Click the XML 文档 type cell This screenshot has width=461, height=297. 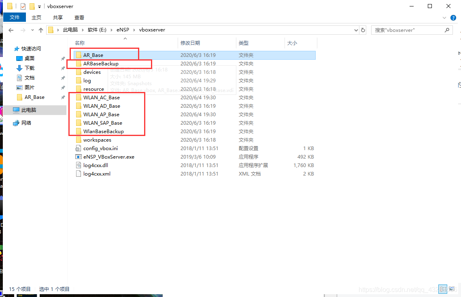(x=250, y=174)
